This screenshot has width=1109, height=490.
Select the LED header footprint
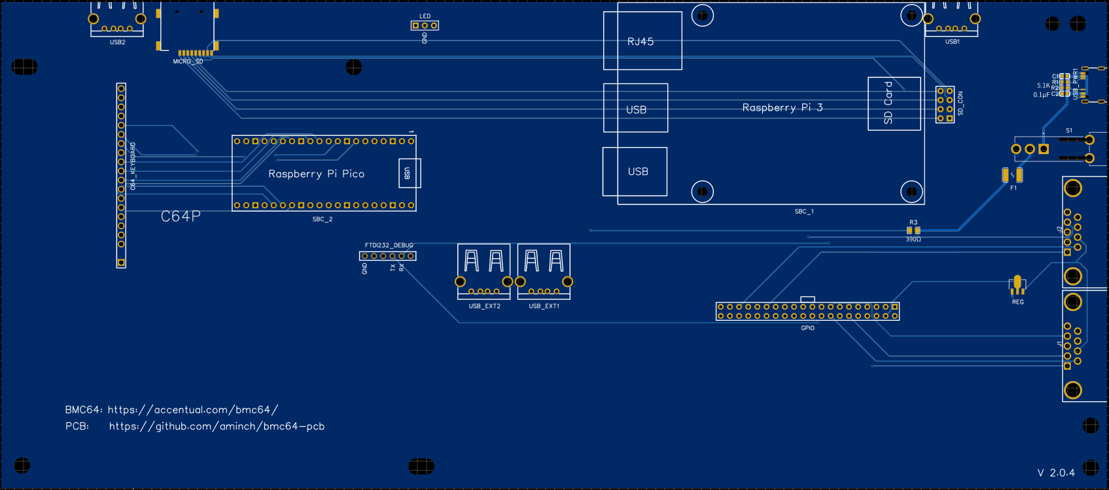[425, 25]
